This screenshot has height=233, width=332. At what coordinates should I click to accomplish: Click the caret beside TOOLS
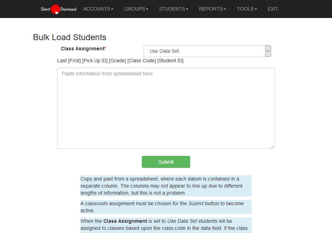(x=256, y=9)
